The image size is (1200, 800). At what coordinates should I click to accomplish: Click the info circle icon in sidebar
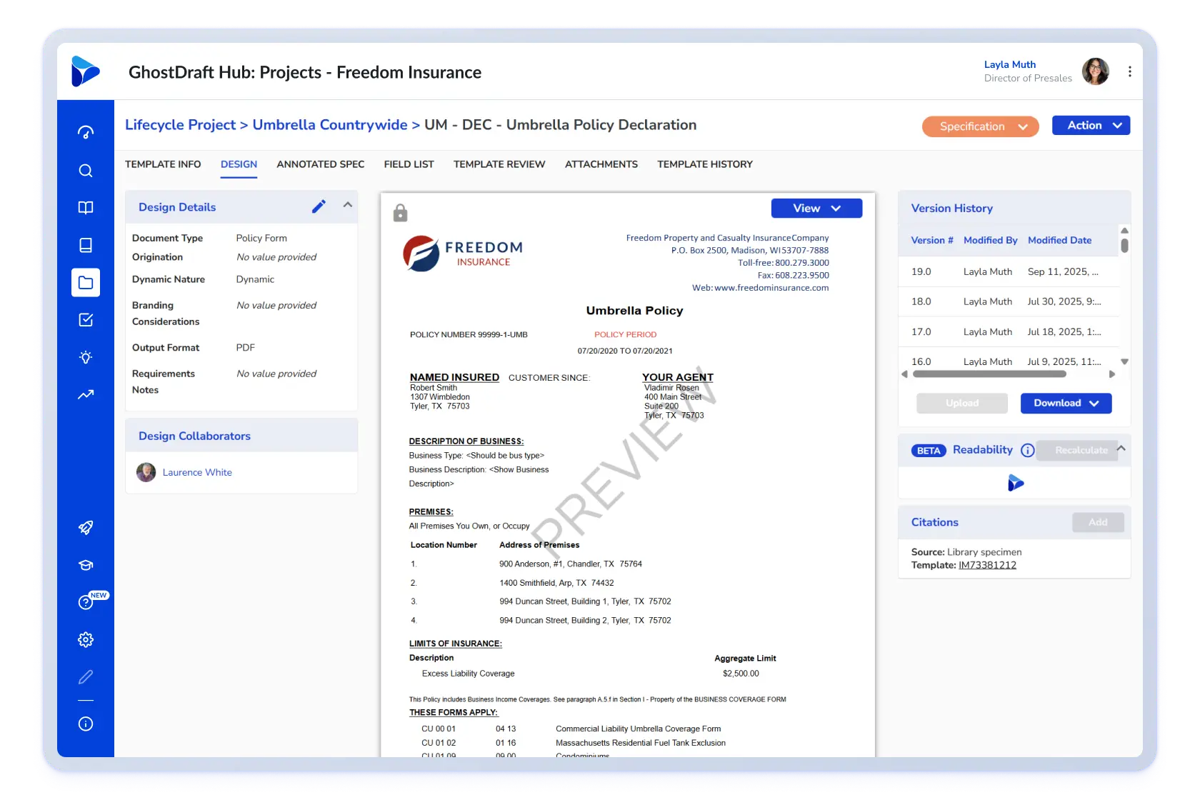coord(86,724)
